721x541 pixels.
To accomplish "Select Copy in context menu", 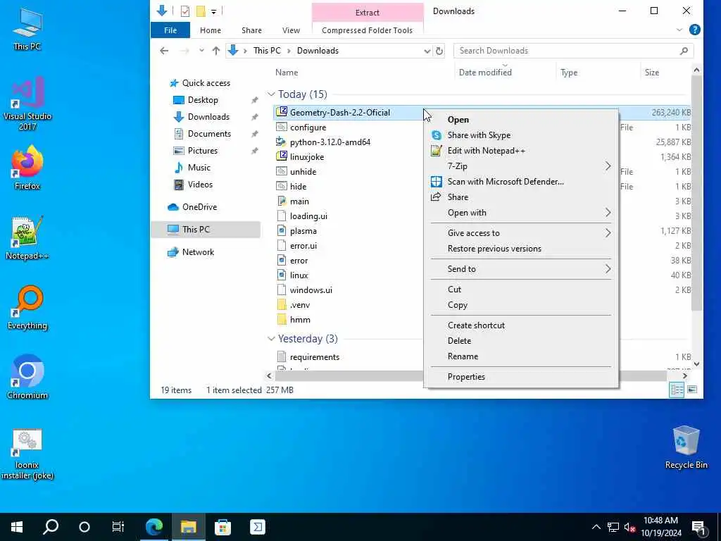I will (520, 305).
